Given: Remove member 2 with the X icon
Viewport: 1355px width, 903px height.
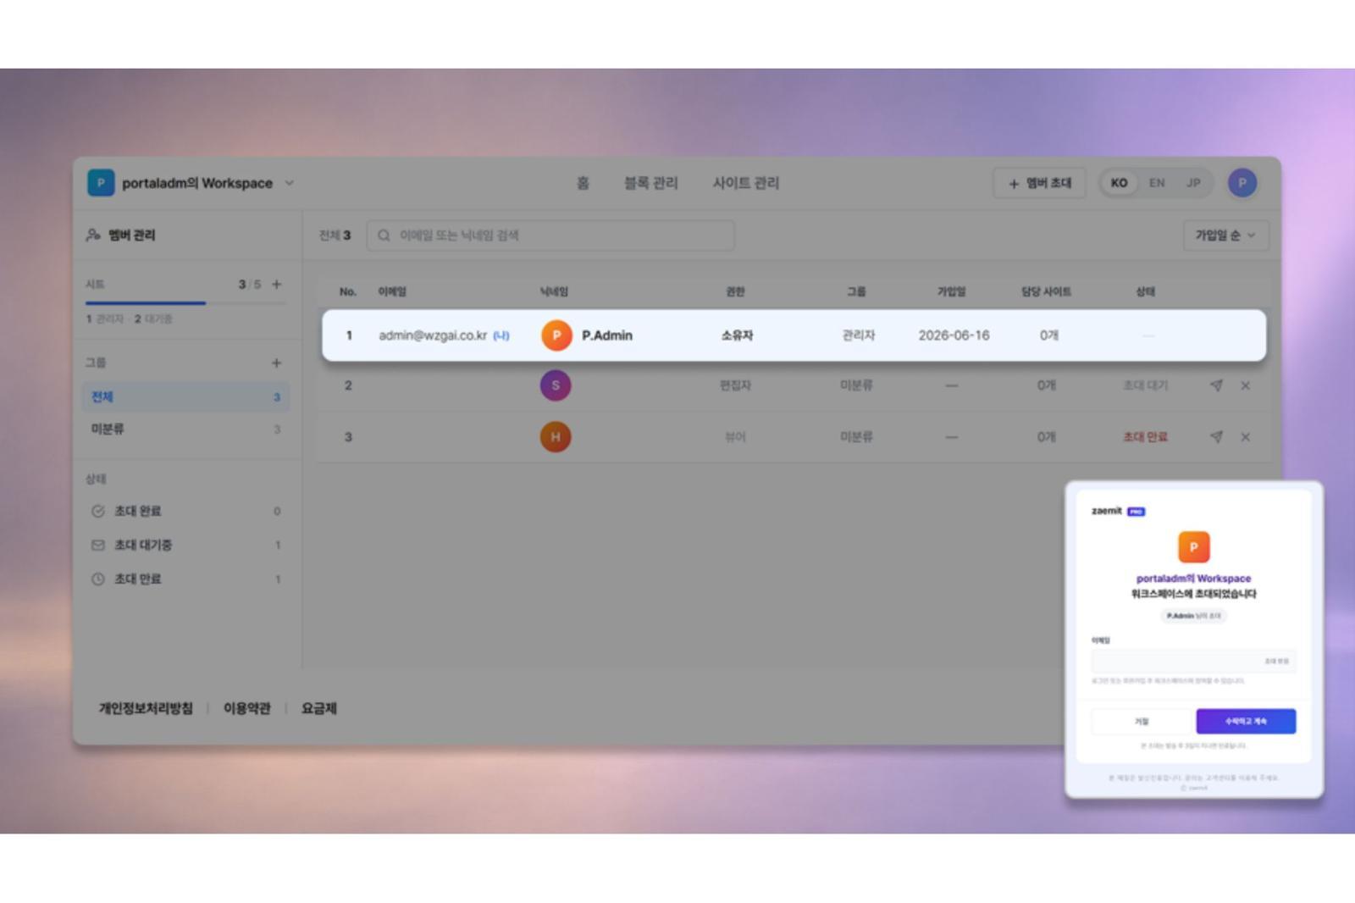Looking at the screenshot, I should [x=1245, y=385].
